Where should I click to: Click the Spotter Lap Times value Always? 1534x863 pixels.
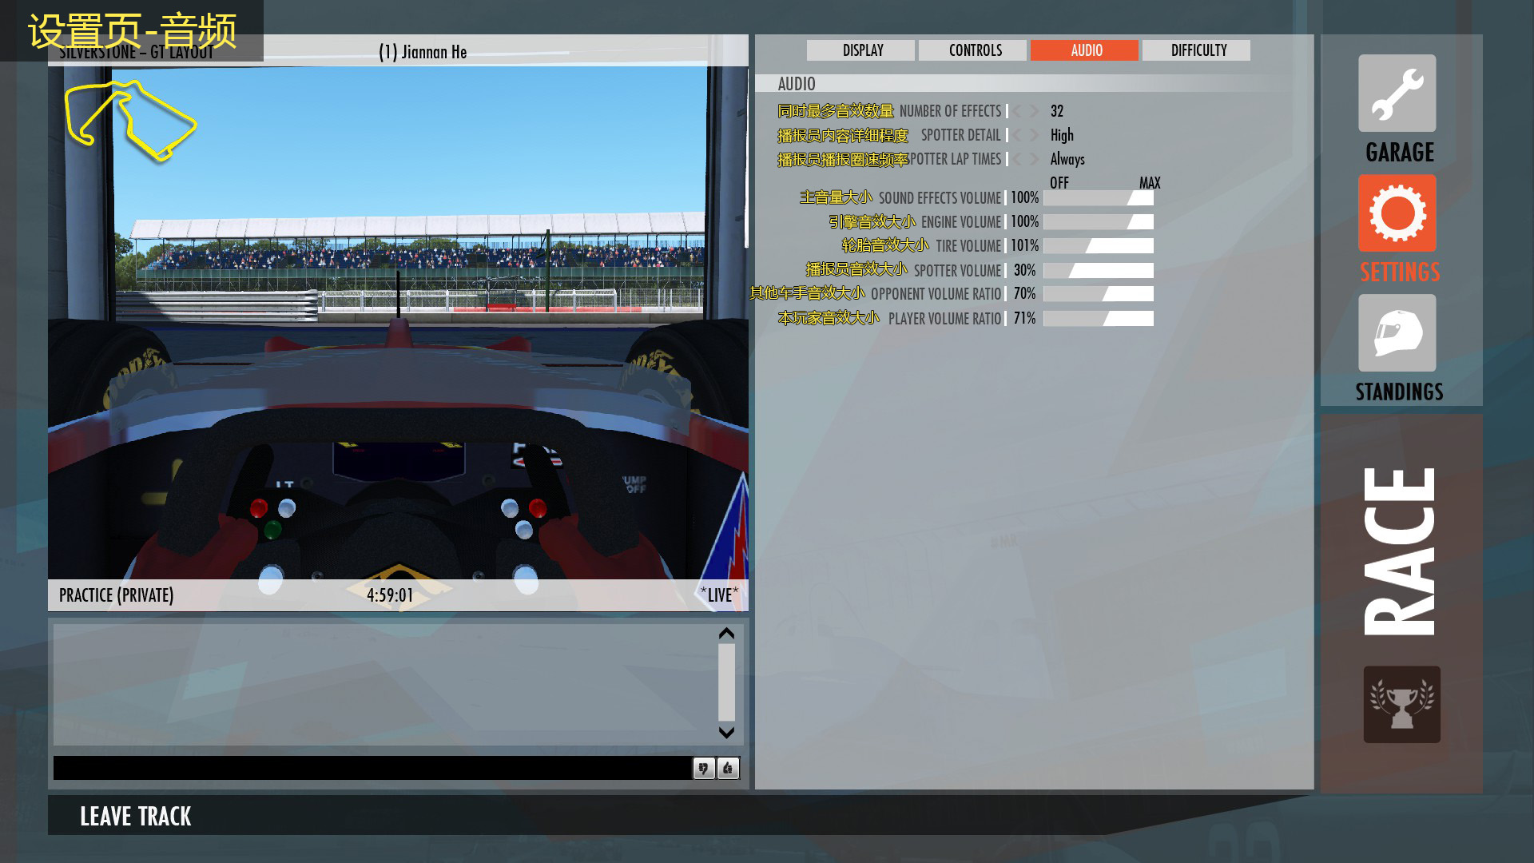(x=1067, y=159)
